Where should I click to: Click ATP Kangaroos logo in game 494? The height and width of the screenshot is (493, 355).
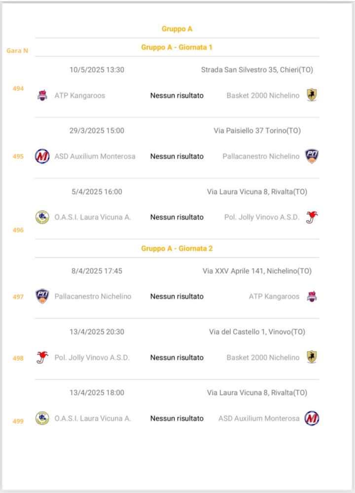click(42, 95)
